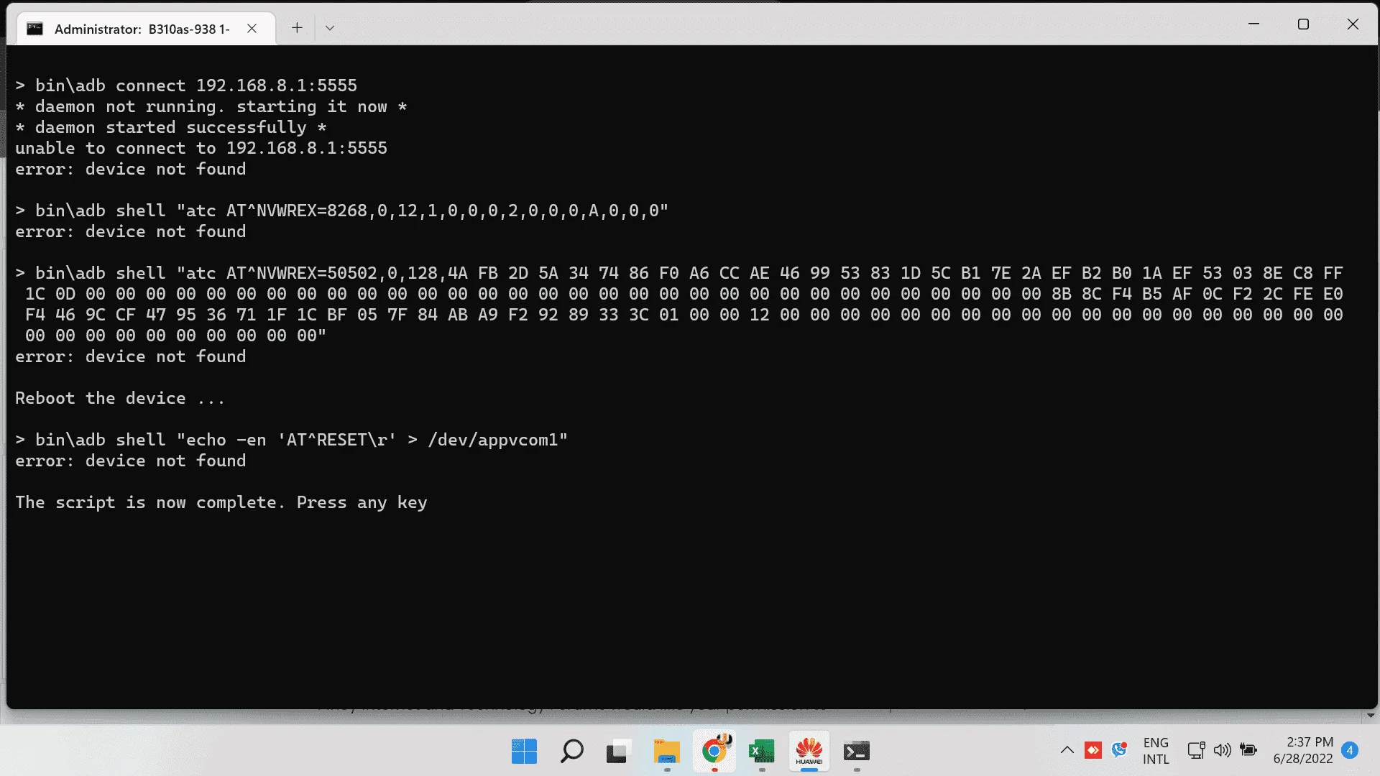Open the Huawei app on the taskbar

[809, 752]
